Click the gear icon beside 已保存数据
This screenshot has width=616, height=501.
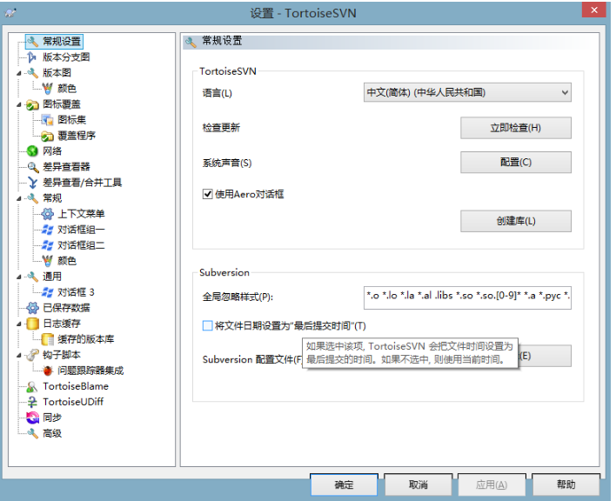[x=32, y=308]
